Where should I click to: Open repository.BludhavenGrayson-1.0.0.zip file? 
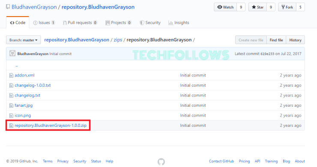coord(51,126)
